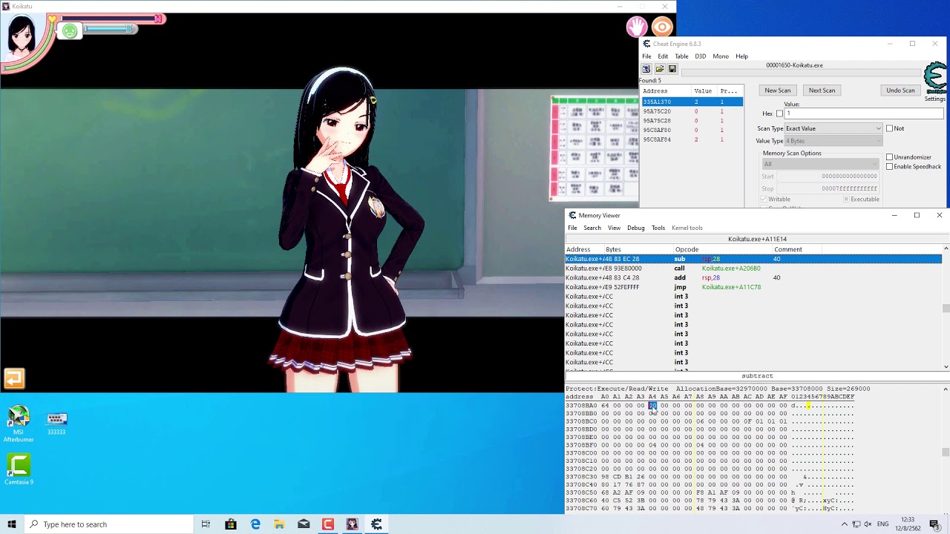This screenshot has width=950, height=534.
Task: Open Mail app from the taskbar
Action: coord(304,524)
